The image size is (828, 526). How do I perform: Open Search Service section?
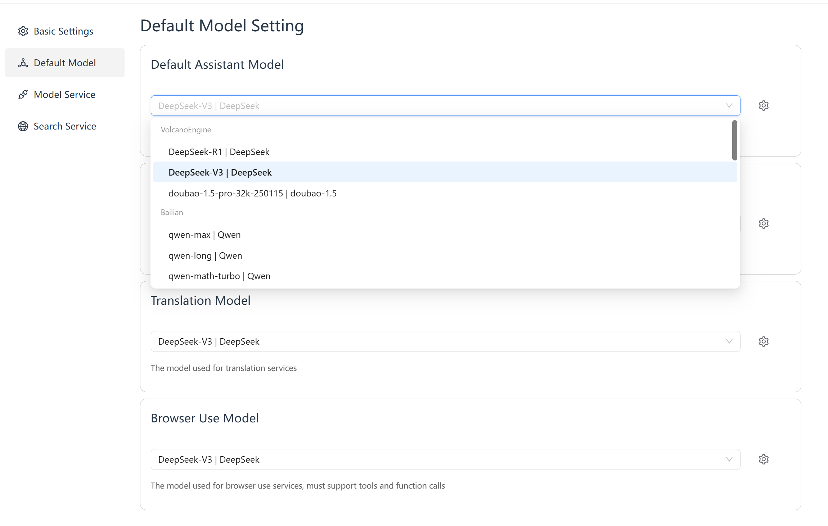(x=65, y=126)
